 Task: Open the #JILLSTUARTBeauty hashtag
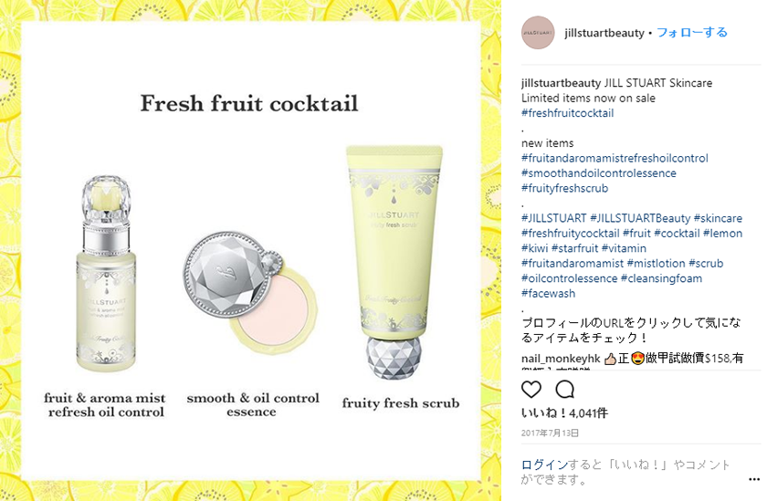click(640, 218)
